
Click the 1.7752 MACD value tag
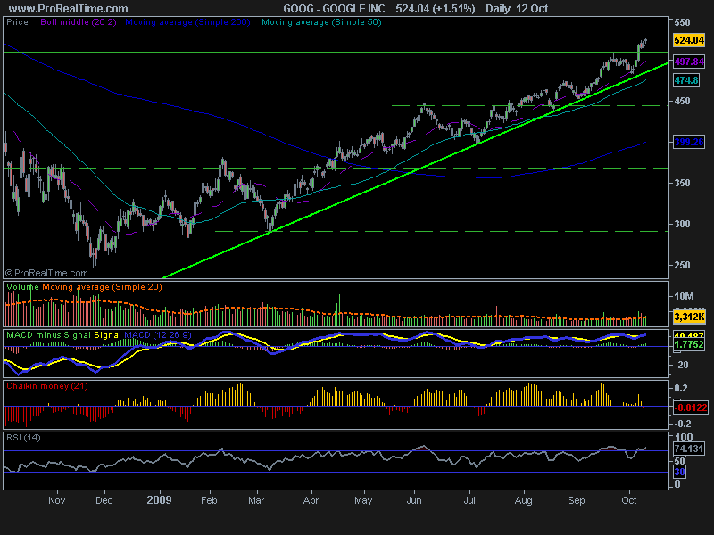tap(689, 344)
